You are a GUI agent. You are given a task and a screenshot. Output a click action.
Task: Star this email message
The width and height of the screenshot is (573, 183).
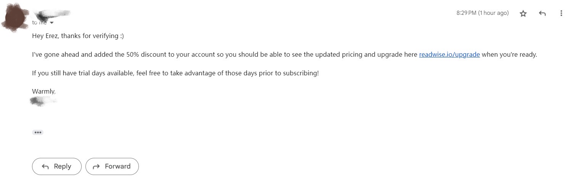click(x=523, y=13)
